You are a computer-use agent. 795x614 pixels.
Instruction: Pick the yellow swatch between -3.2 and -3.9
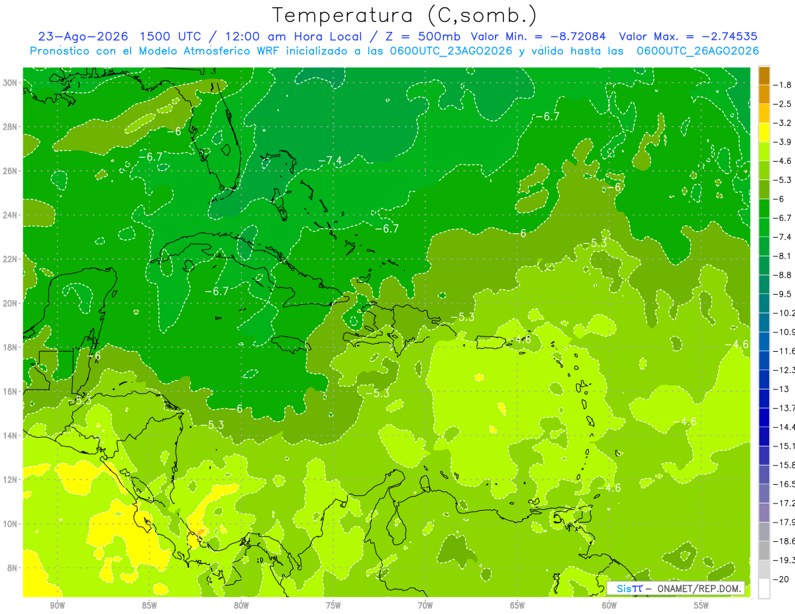click(x=764, y=132)
